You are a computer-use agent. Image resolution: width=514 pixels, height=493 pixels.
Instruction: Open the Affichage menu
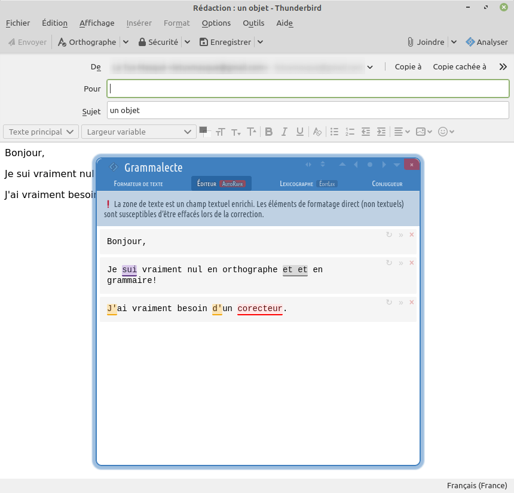(x=97, y=23)
